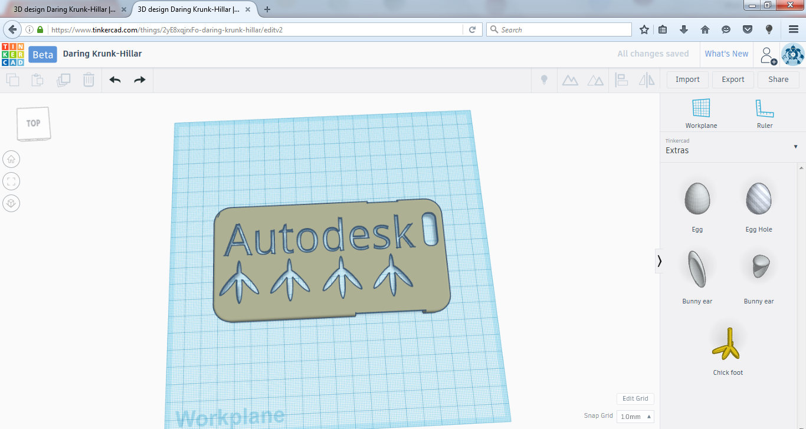Select the Workplane tool
806x429 pixels.
701,113
